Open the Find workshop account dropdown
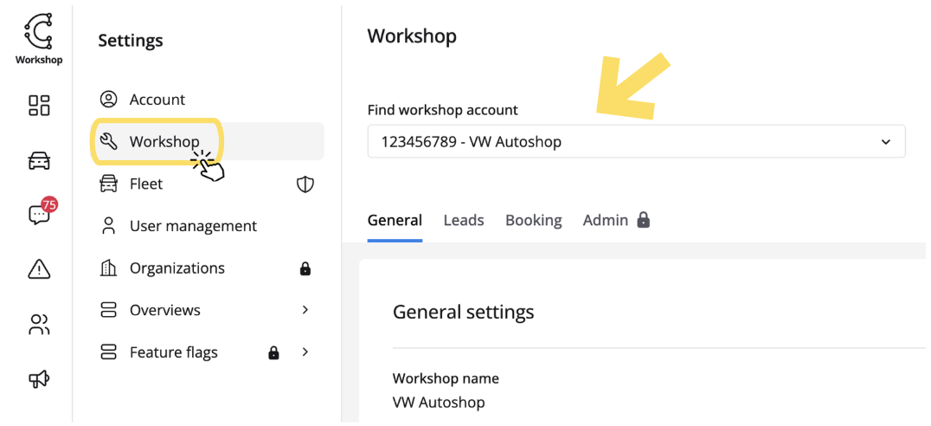 point(636,142)
